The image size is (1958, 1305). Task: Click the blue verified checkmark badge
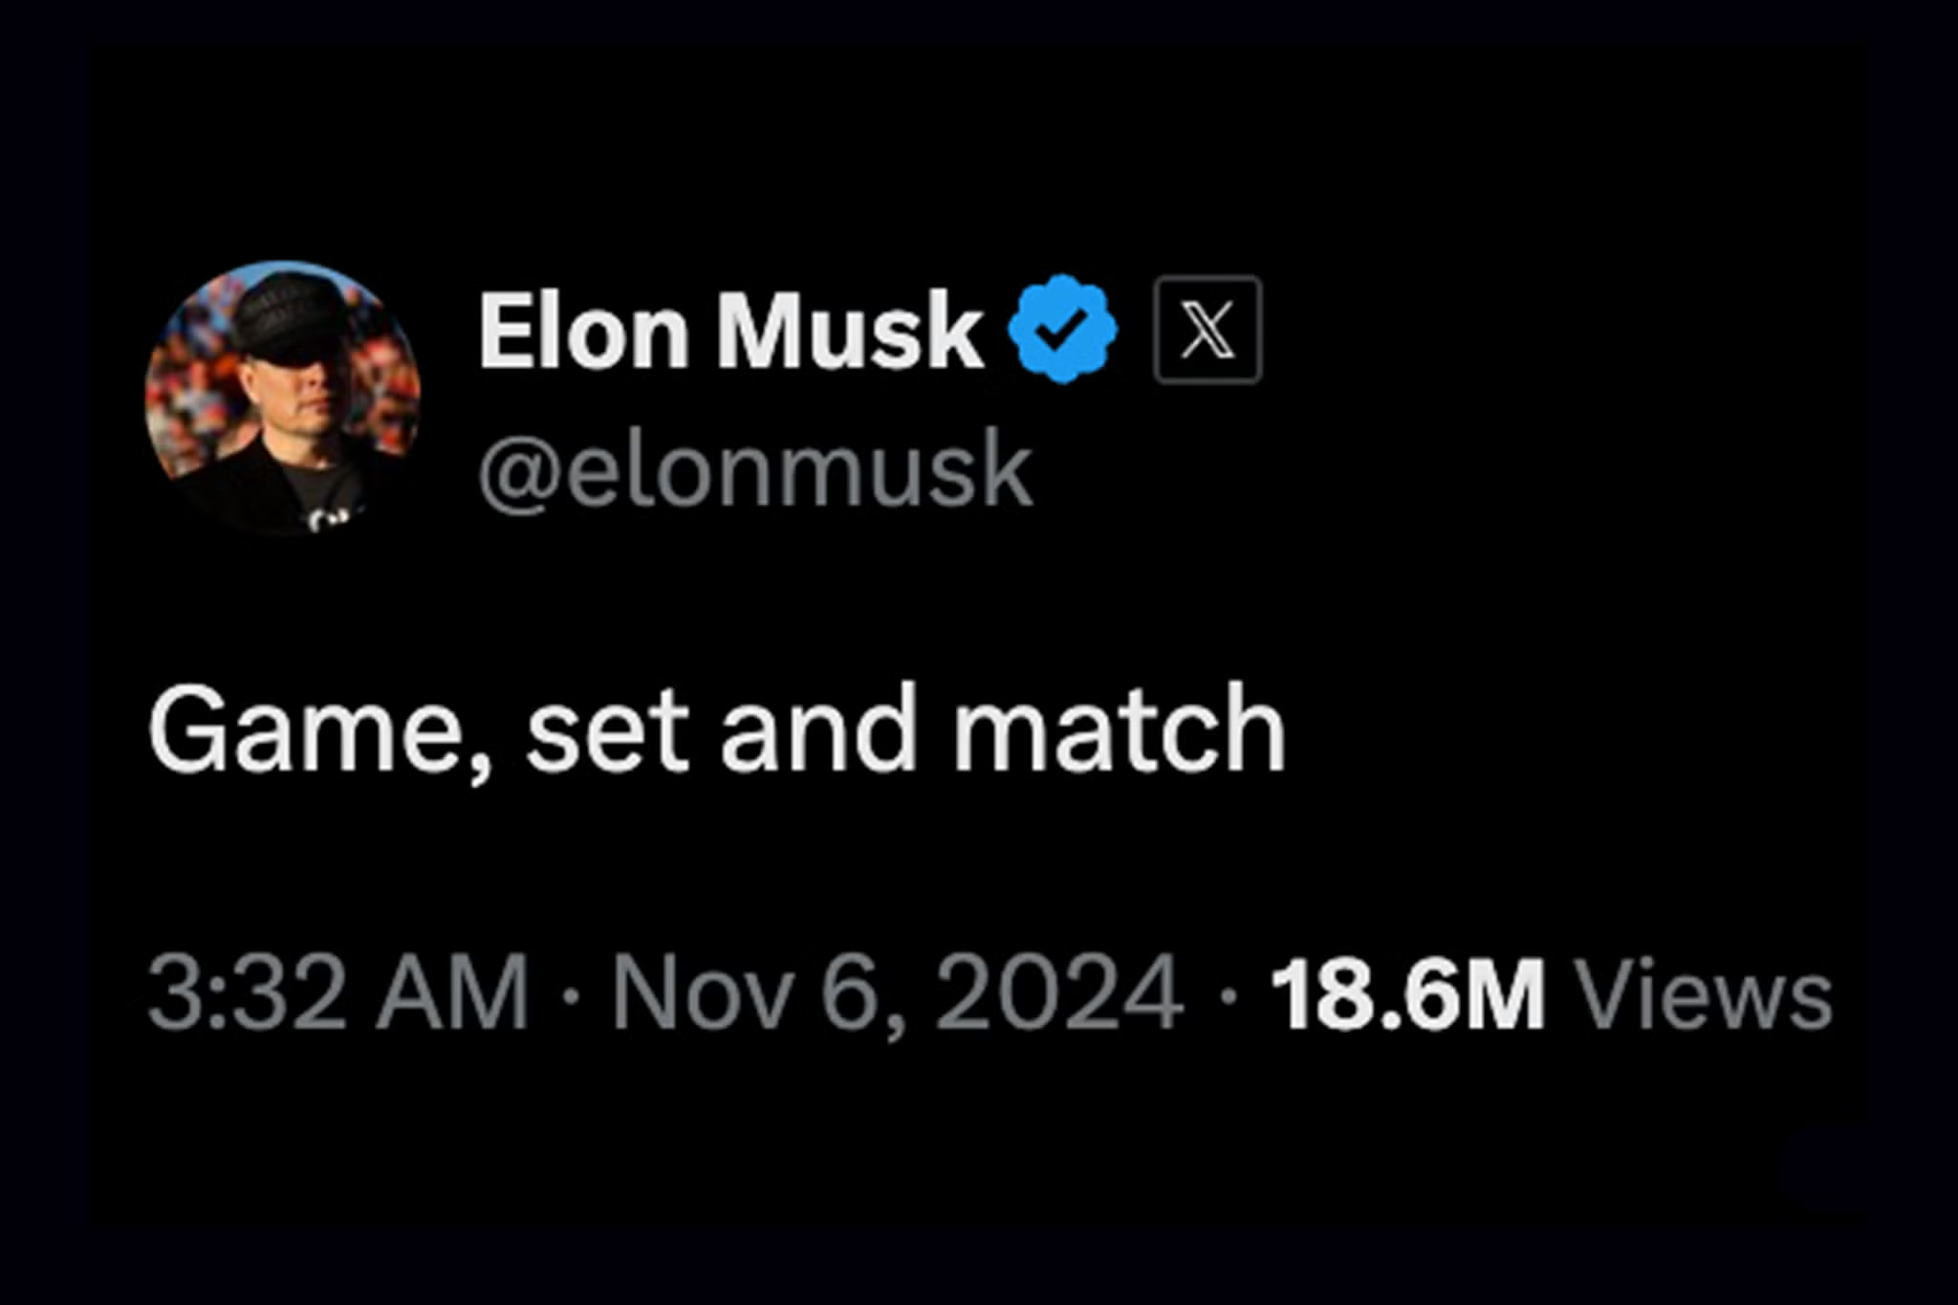(x=1062, y=330)
